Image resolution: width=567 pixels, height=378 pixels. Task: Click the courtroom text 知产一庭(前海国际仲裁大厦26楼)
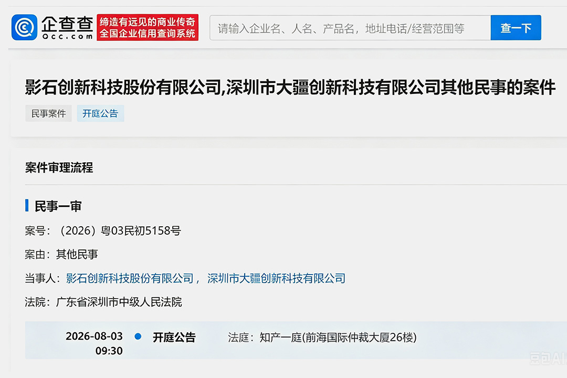pyautogui.click(x=338, y=338)
